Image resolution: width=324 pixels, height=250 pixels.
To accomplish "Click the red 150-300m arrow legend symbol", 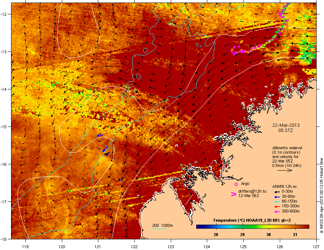I will tap(277, 207).
